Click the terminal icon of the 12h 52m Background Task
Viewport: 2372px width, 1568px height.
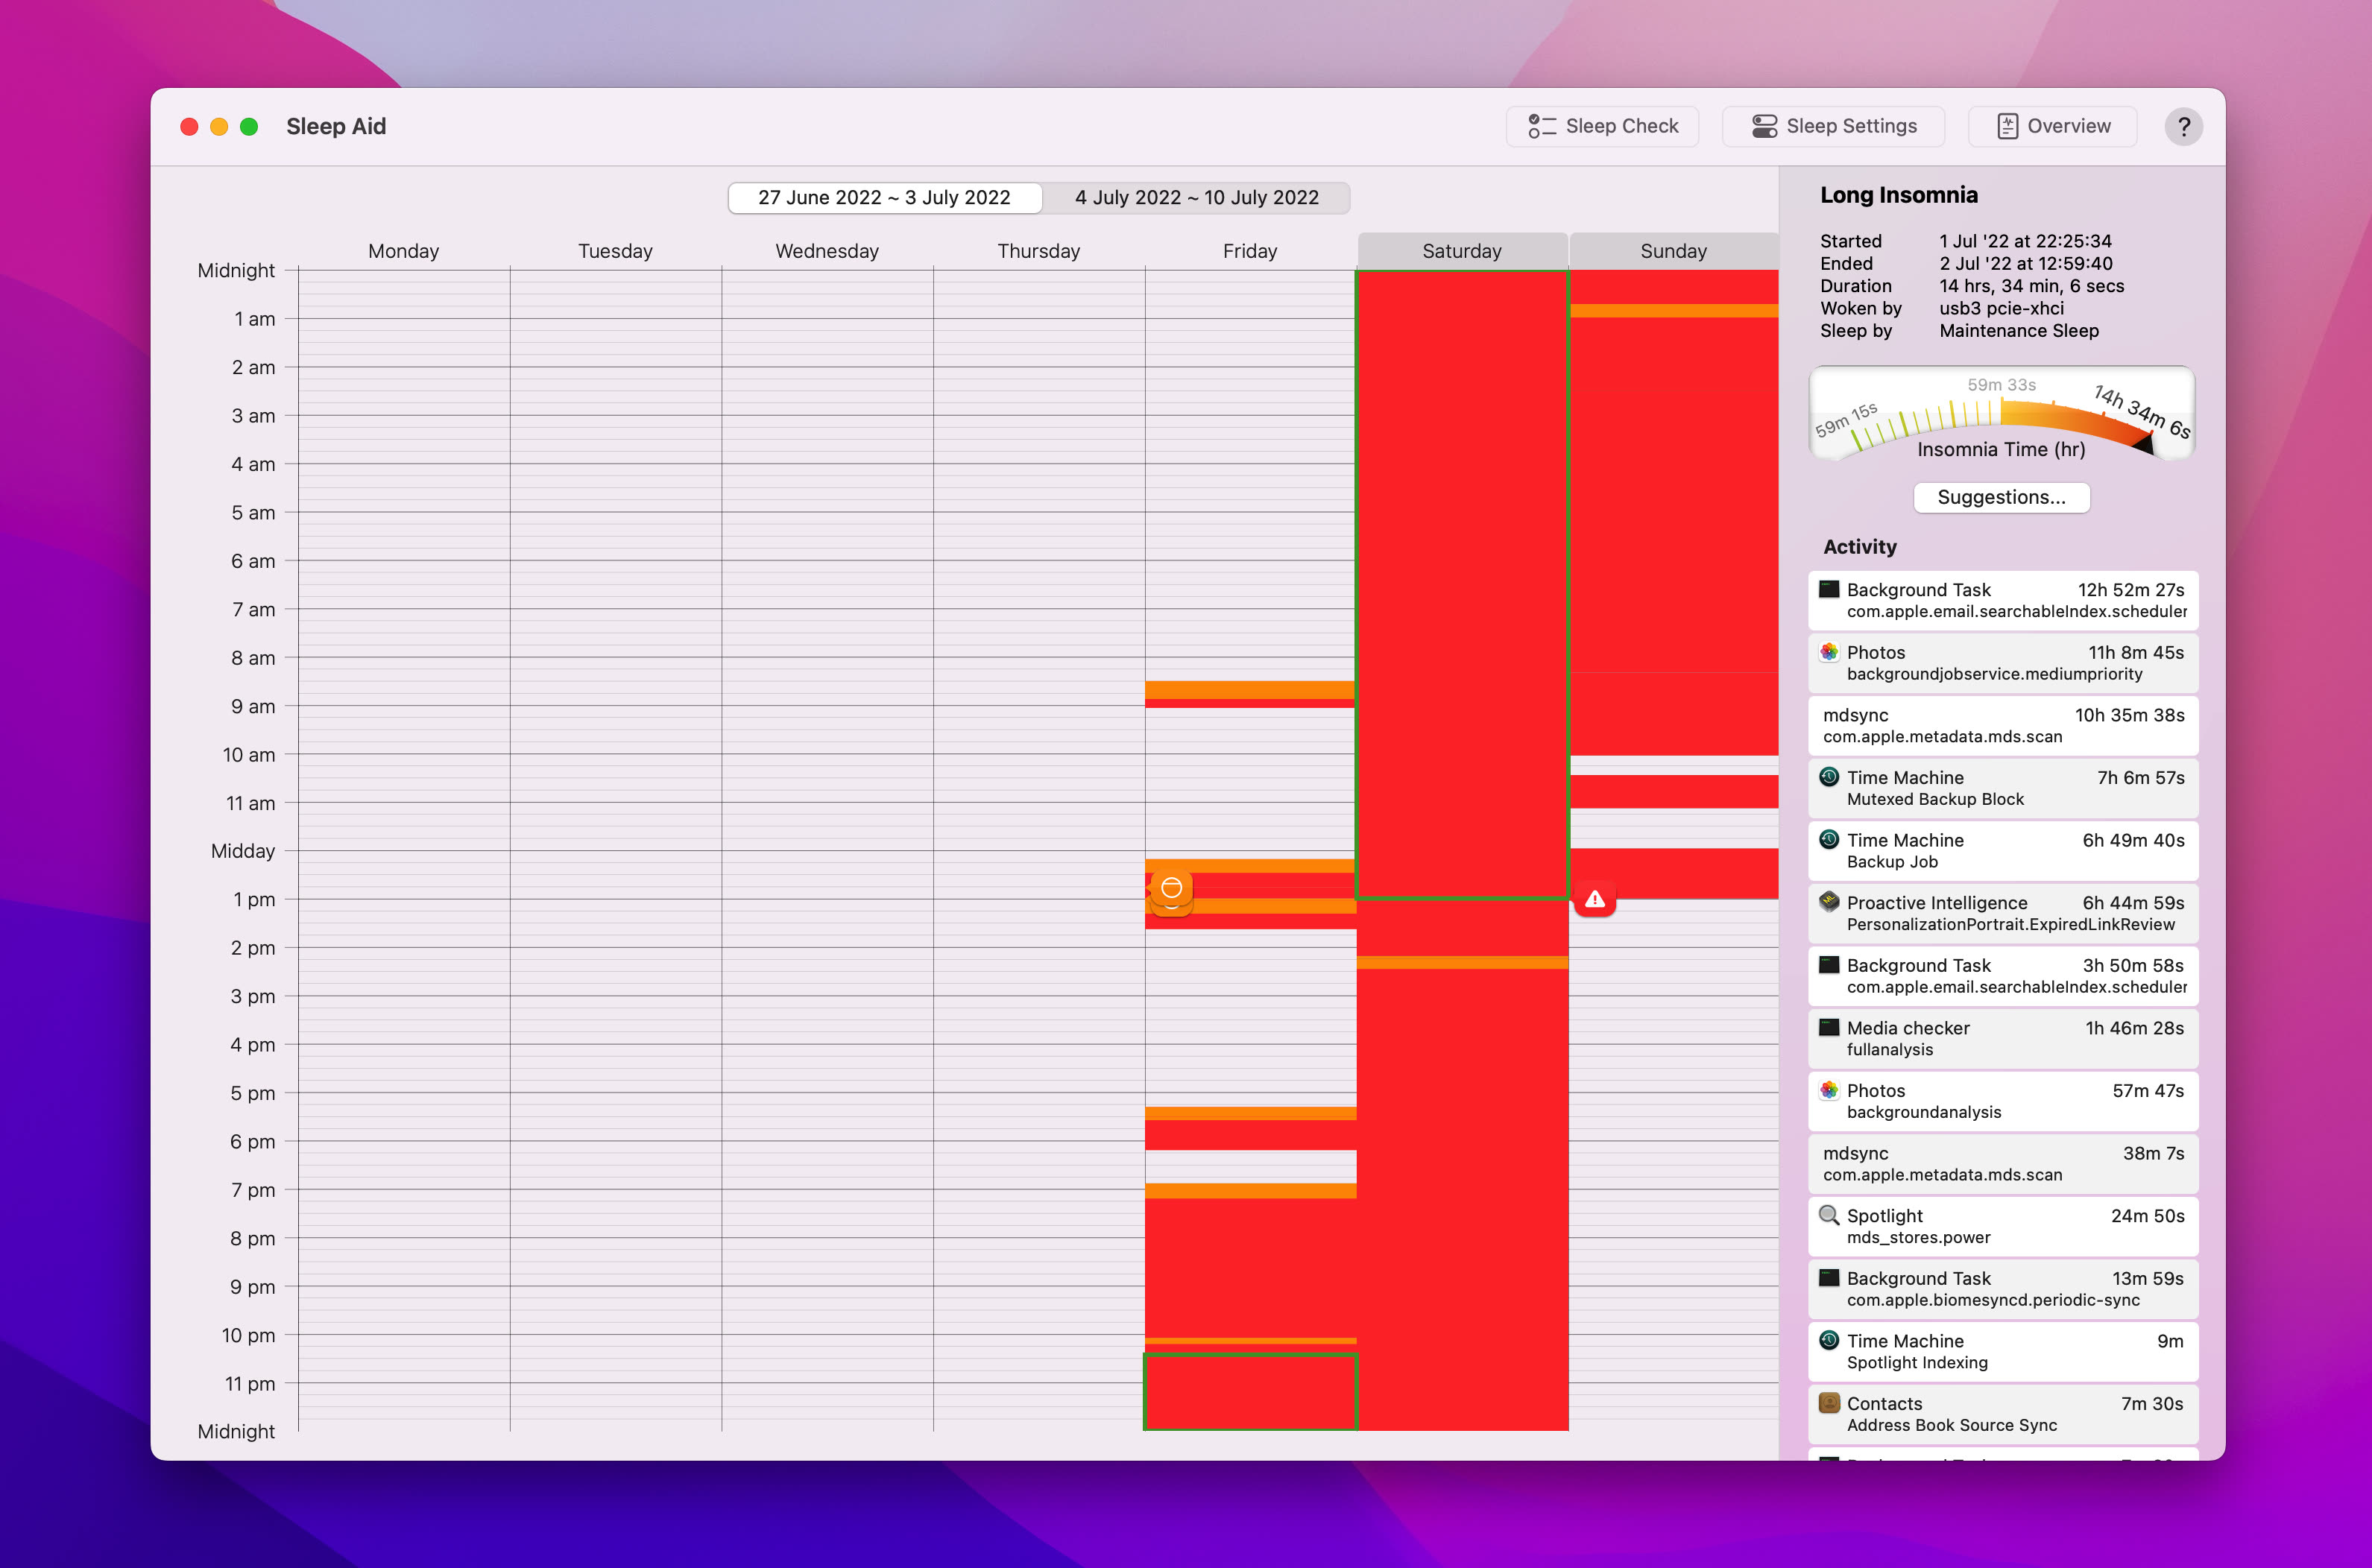coord(1829,589)
